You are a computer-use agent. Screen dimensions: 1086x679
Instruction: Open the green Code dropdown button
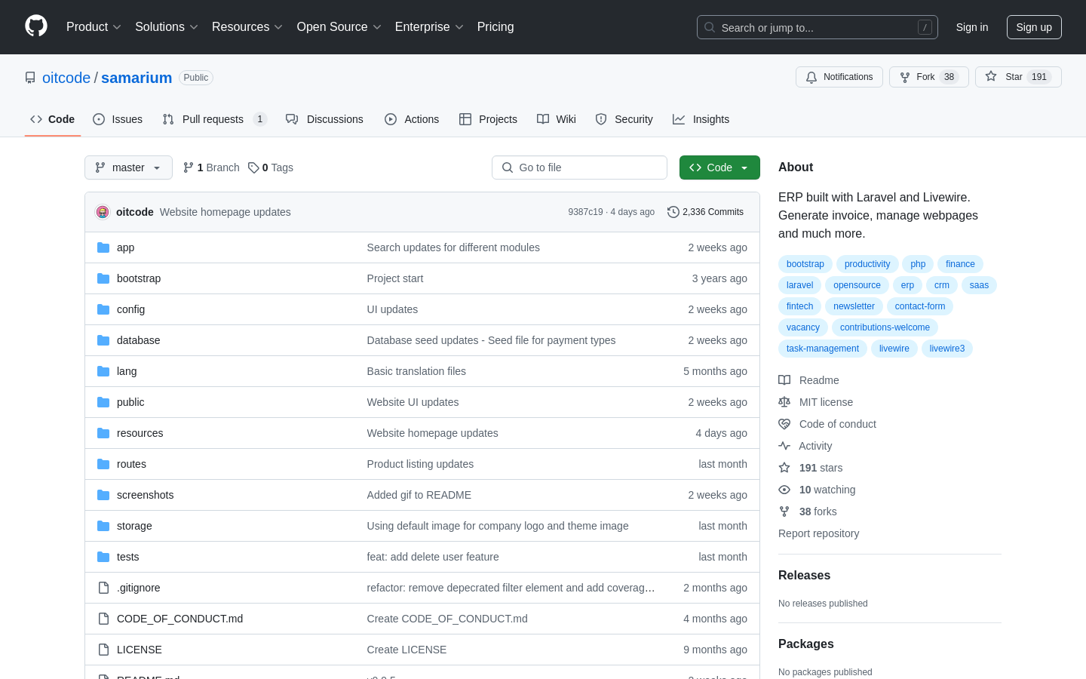[719, 167]
